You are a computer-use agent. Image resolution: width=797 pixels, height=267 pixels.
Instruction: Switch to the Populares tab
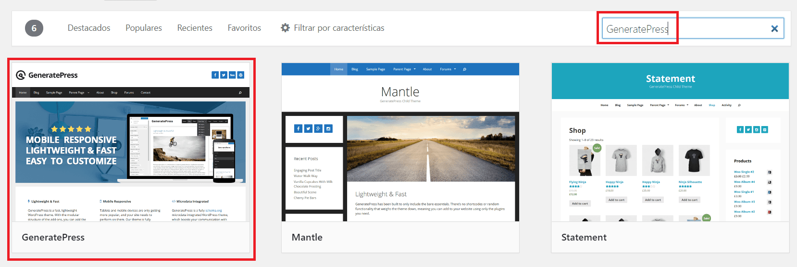pyautogui.click(x=144, y=28)
